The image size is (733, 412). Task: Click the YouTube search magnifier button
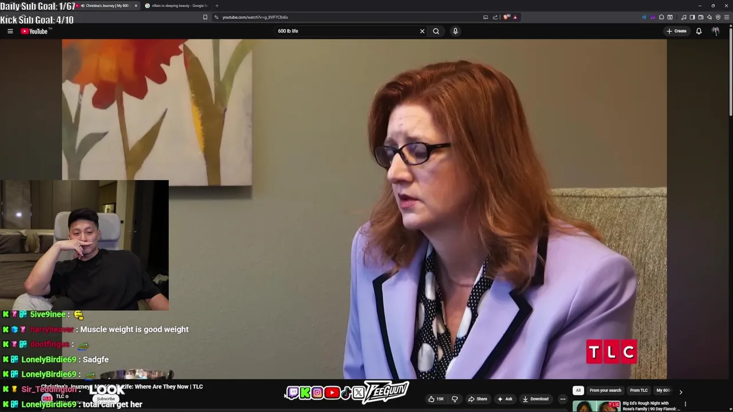coord(436,31)
